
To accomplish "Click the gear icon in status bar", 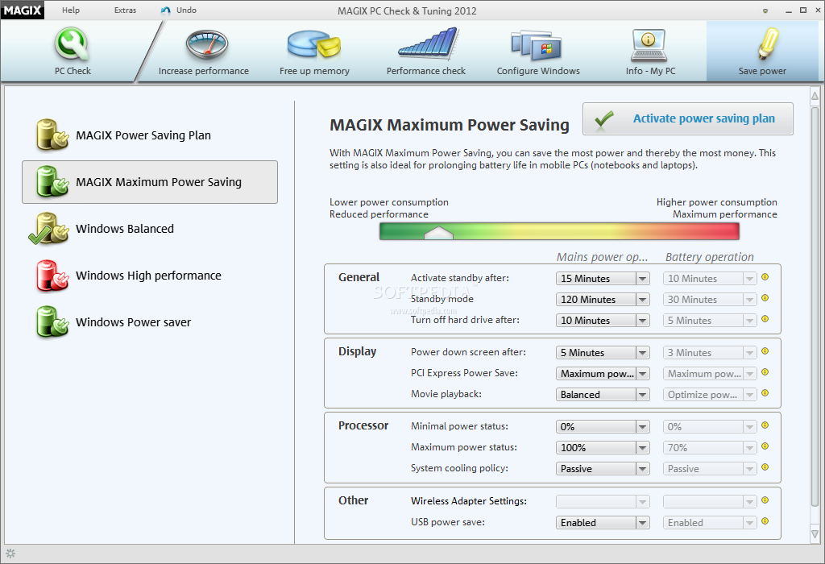I will click(x=10, y=554).
